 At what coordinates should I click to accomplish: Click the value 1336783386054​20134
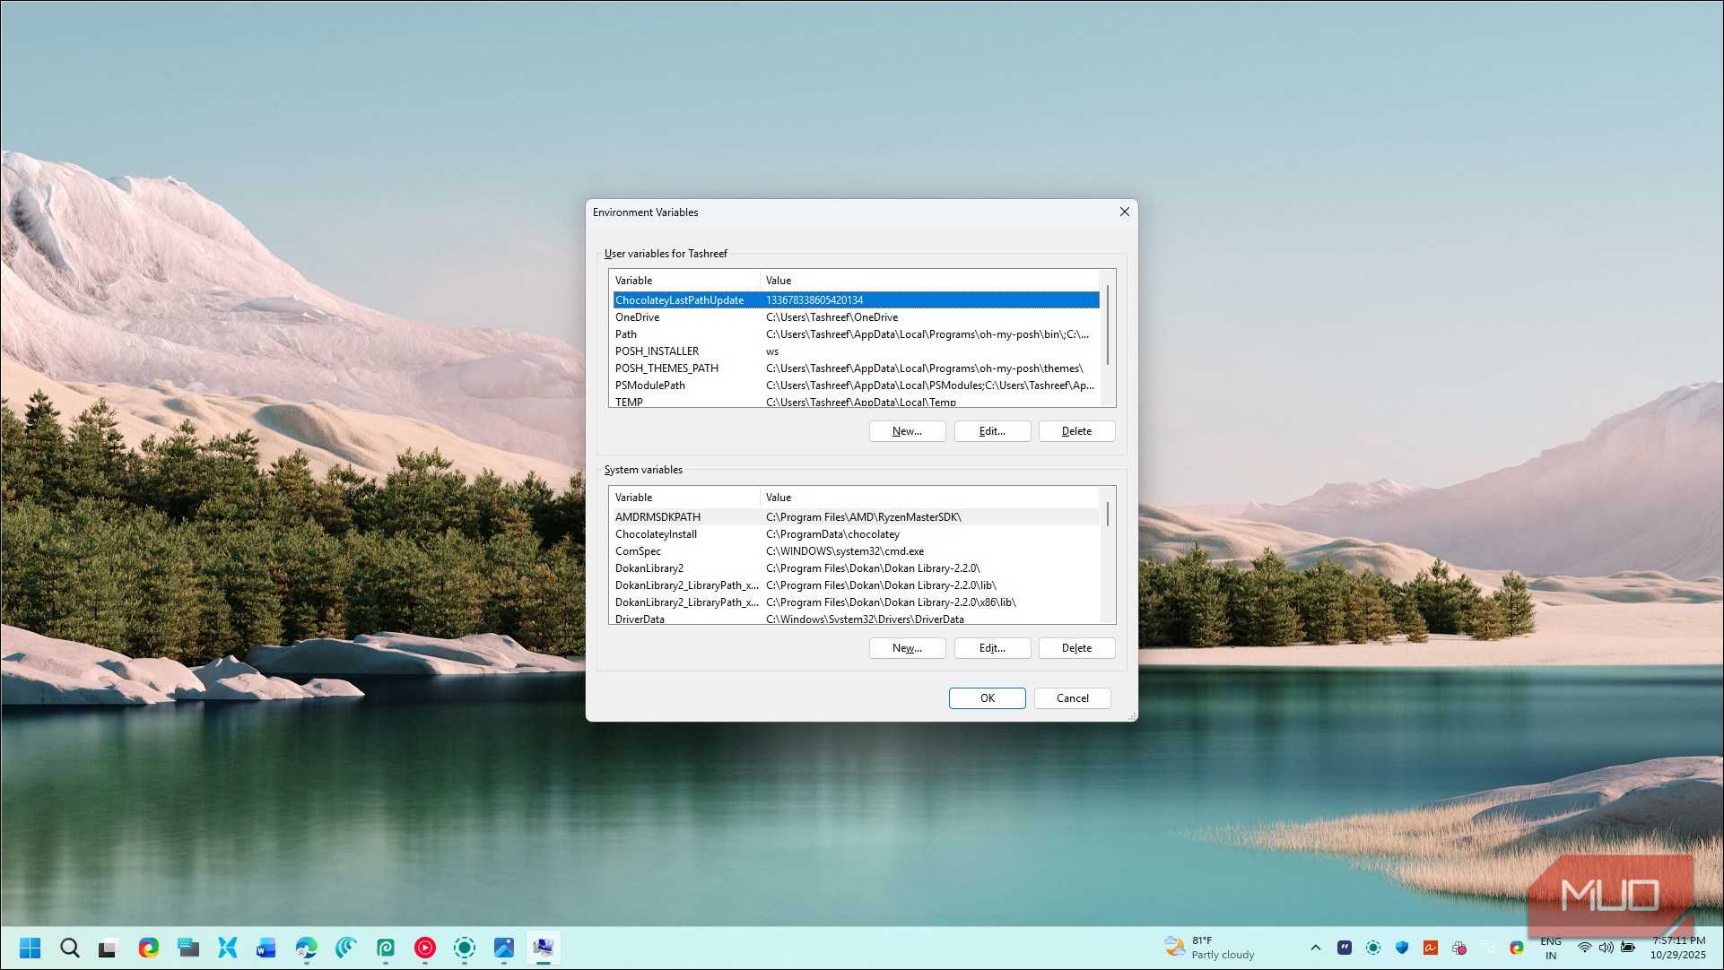(x=814, y=300)
